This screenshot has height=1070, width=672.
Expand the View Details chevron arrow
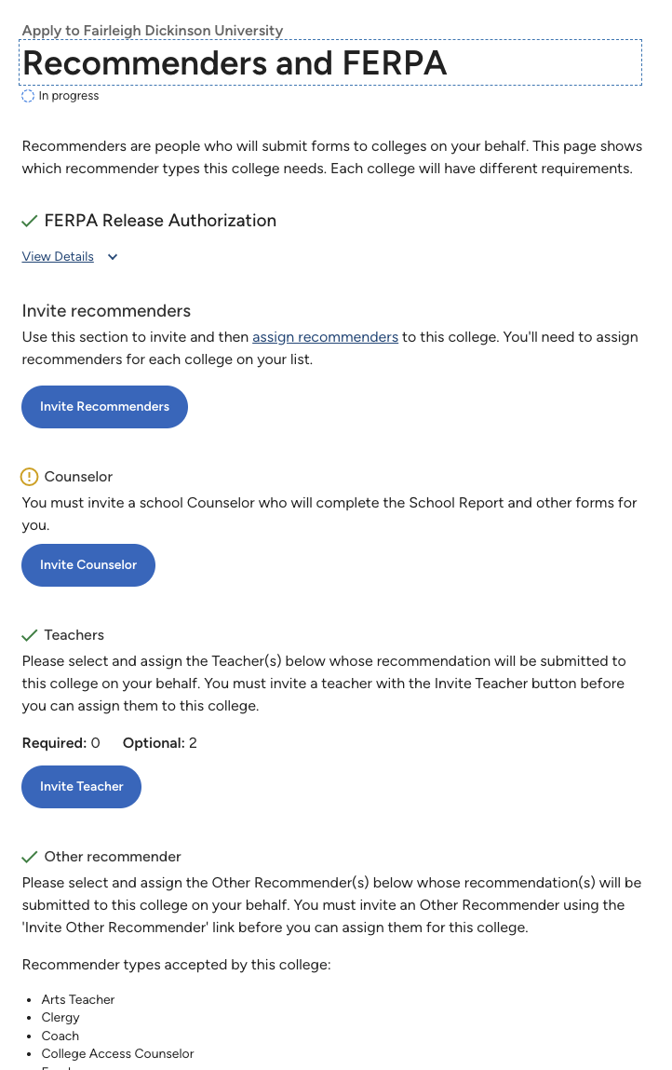[113, 257]
